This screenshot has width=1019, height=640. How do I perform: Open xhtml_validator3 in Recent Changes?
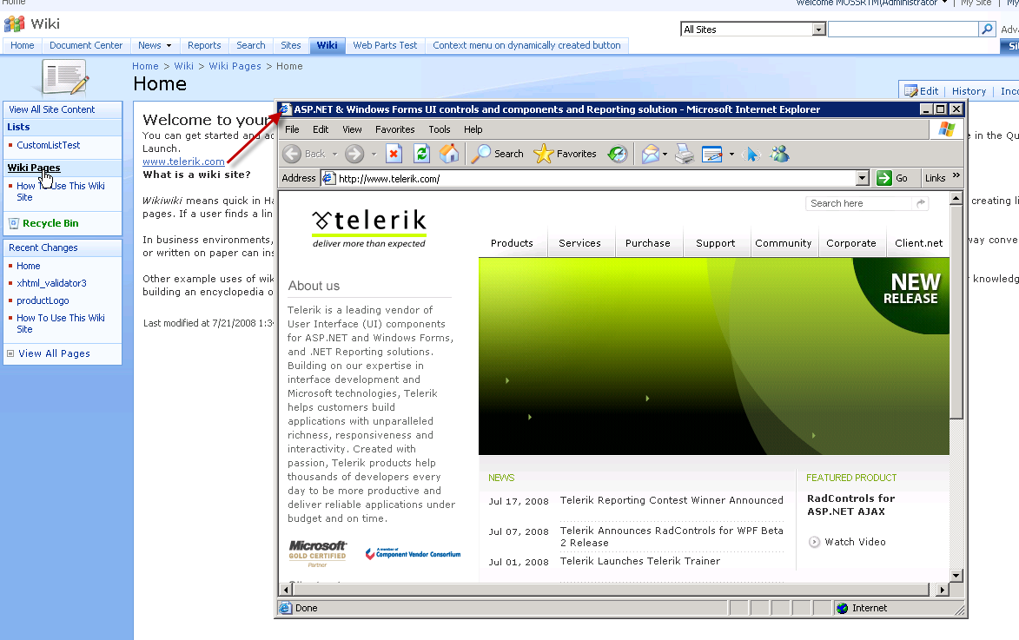[x=51, y=283]
